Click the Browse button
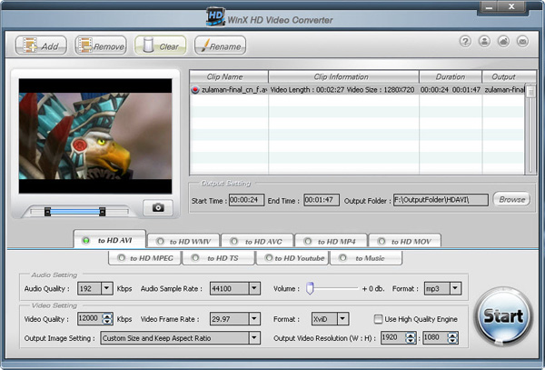Screen dimensions: 545x370 point(511,199)
